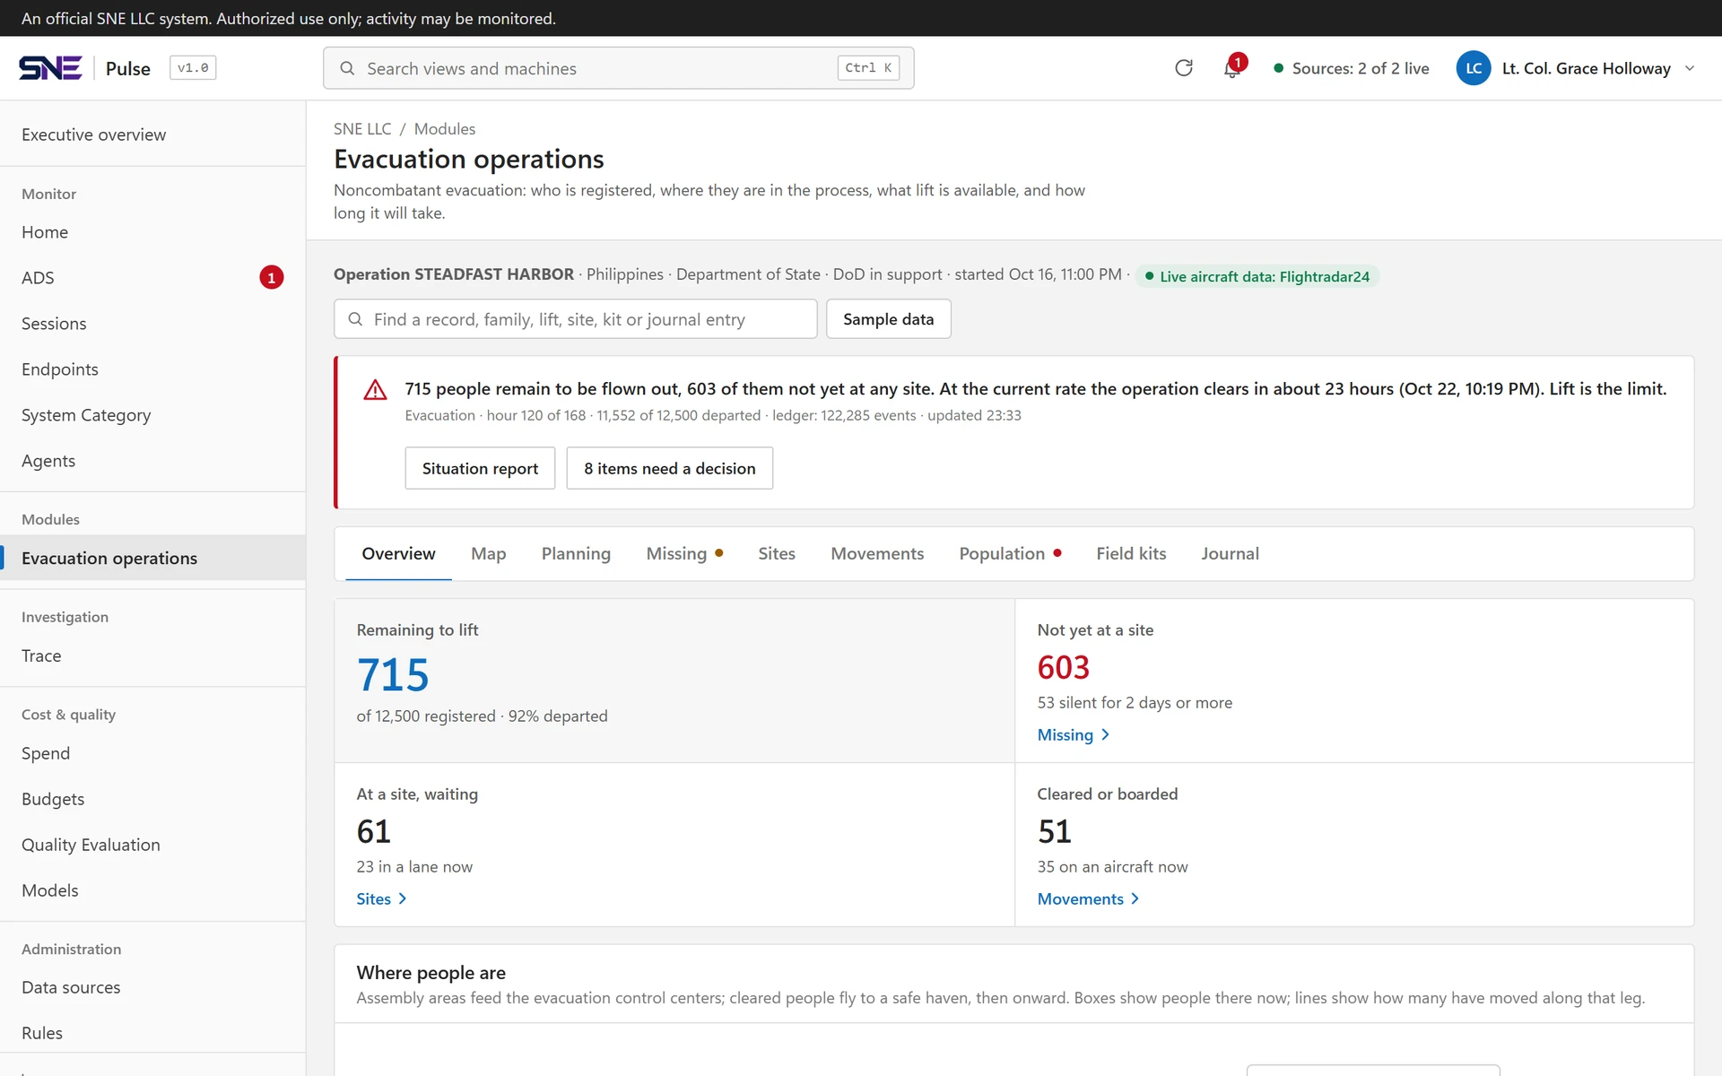
Task: Open Budgets in sidebar
Action: 152,799
